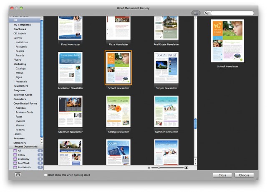Select the Spectrum Newsletter template
The height and width of the screenshot is (192, 267).
(71, 111)
